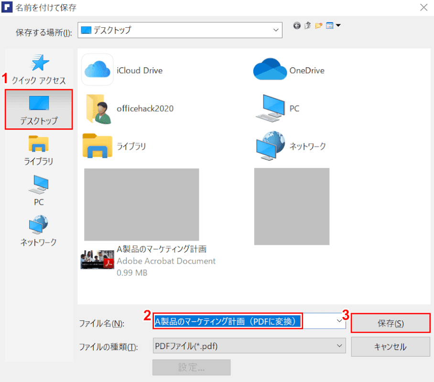This screenshot has height=382, width=434.
Task: Open ネットワーク icon in file list
Action: point(271,146)
